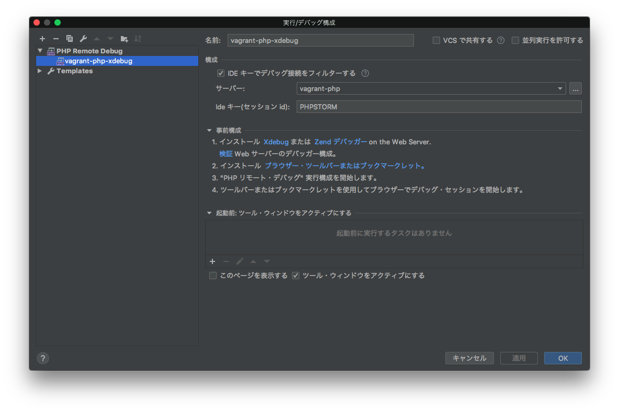The image size is (619, 412).
Task: Edit before-launch task pencil icon
Action: [x=240, y=261]
